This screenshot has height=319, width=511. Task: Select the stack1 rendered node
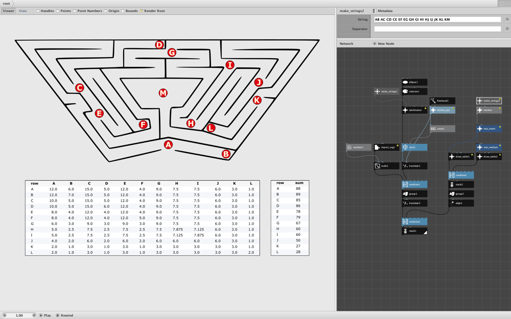pyautogui.click(x=414, y=231)
